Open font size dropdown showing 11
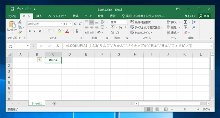 point(71,24)
